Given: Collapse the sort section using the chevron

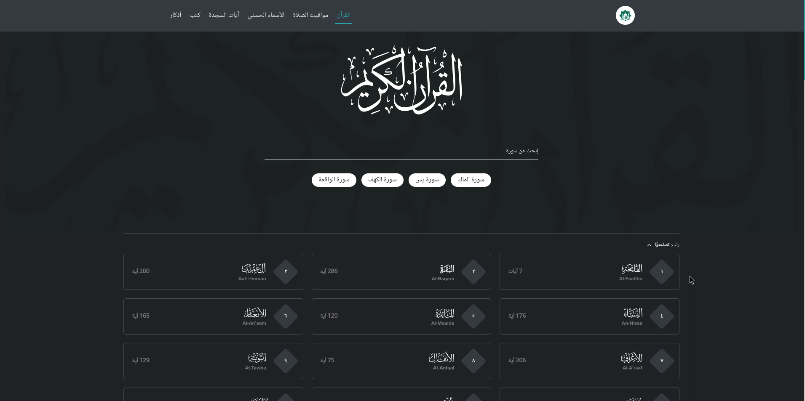Looking at the screenshot, I should click(649, 244).
